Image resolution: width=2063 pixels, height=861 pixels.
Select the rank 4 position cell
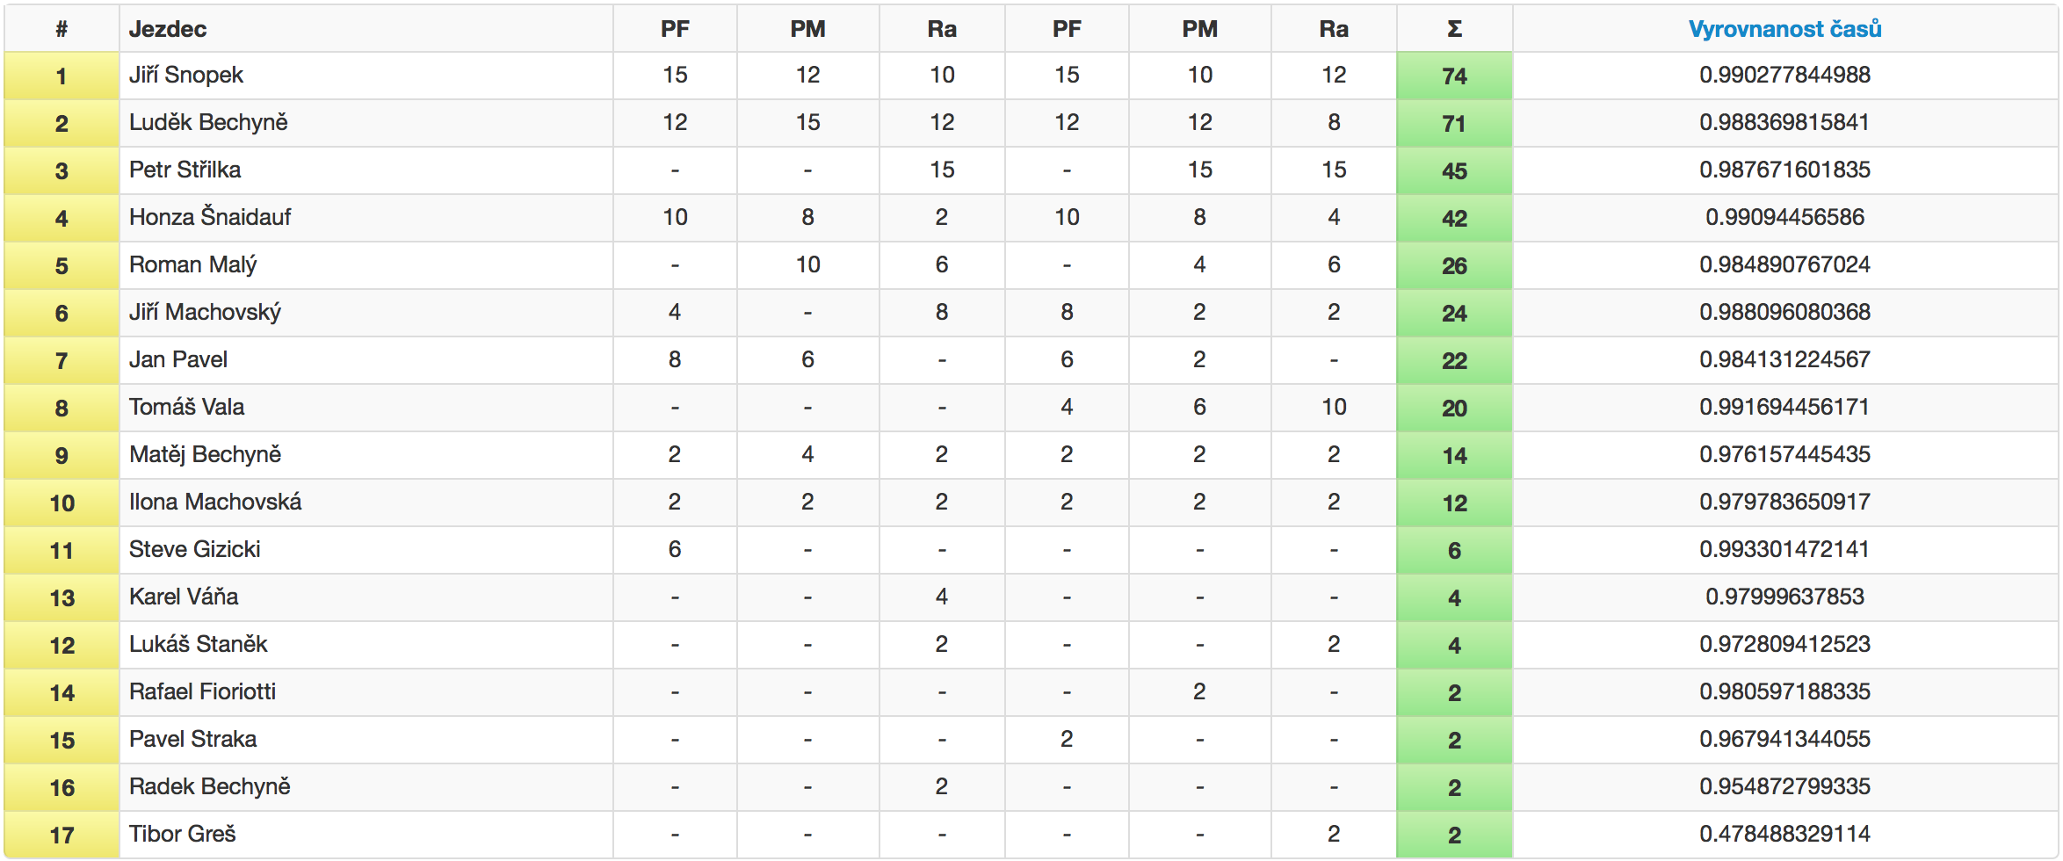tap(62, 218)
